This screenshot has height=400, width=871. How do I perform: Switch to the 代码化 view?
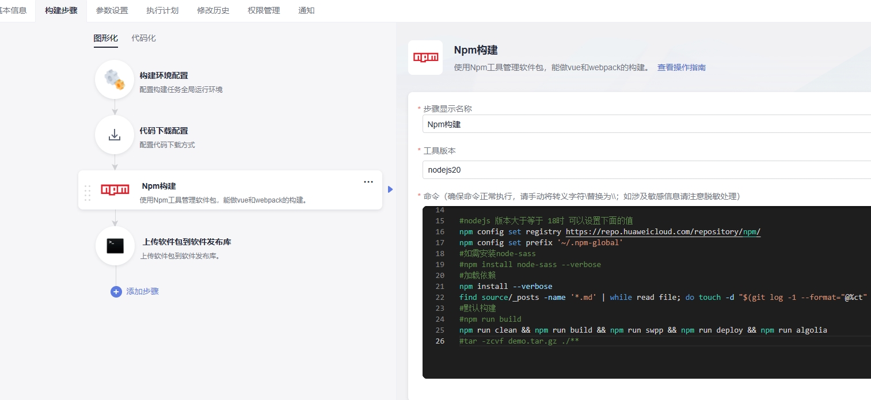tap(143, 38)
